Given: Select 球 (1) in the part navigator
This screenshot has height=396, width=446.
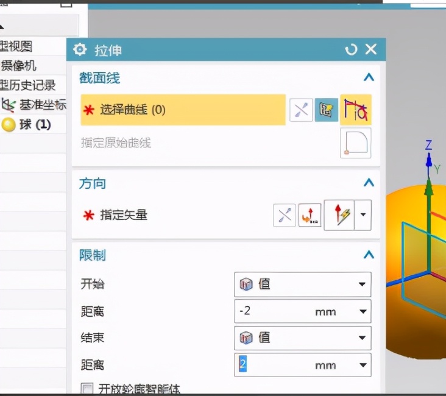Looking at the screenshot, I should click(35, 125).
